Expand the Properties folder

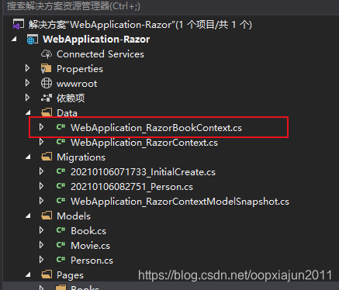[x=27, y=68]
